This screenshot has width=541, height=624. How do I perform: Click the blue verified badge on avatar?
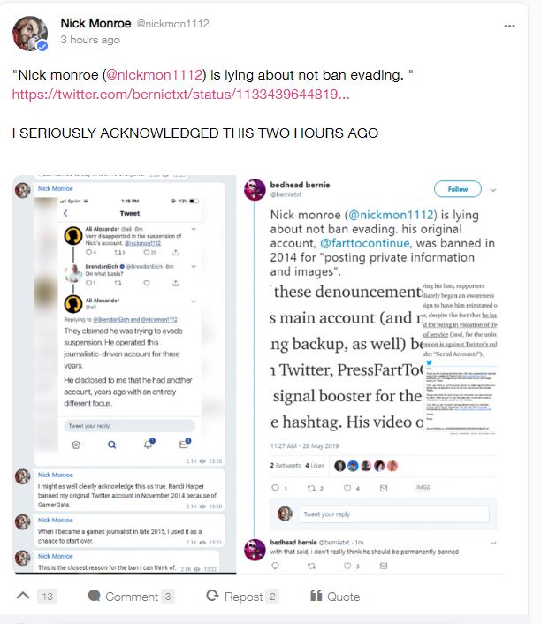click(42, 46)
